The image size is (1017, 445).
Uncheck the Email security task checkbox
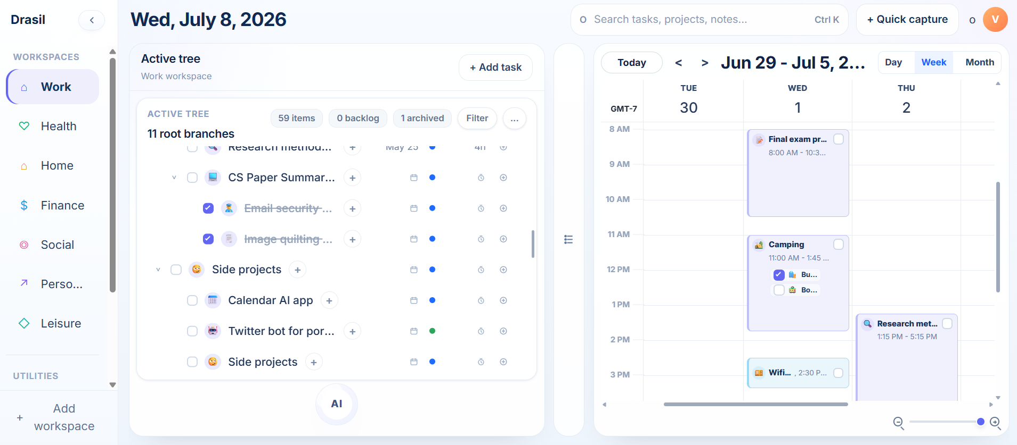[208, 208]
